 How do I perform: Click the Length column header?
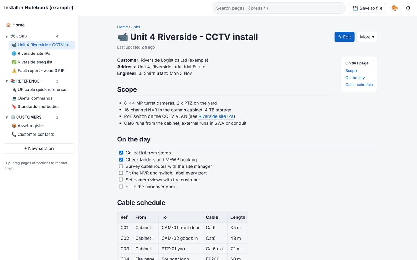[238, 217]
